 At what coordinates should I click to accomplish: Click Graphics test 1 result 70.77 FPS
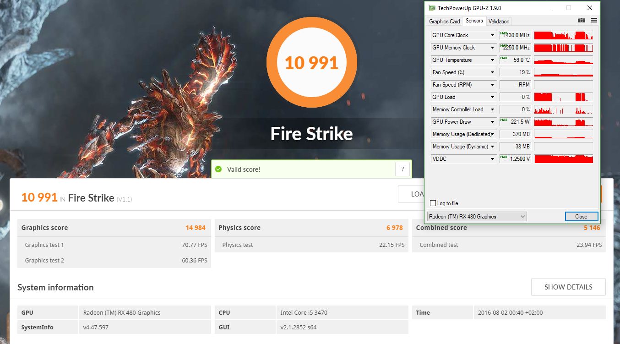tap(195, 245)
